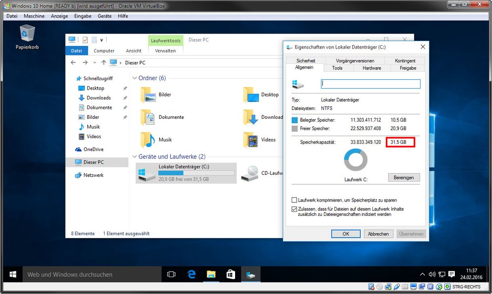Image resolution: width=492 pixels, height=294 pixels.
Task: Click the Dieser PC address bar
Action: [196, 63]
